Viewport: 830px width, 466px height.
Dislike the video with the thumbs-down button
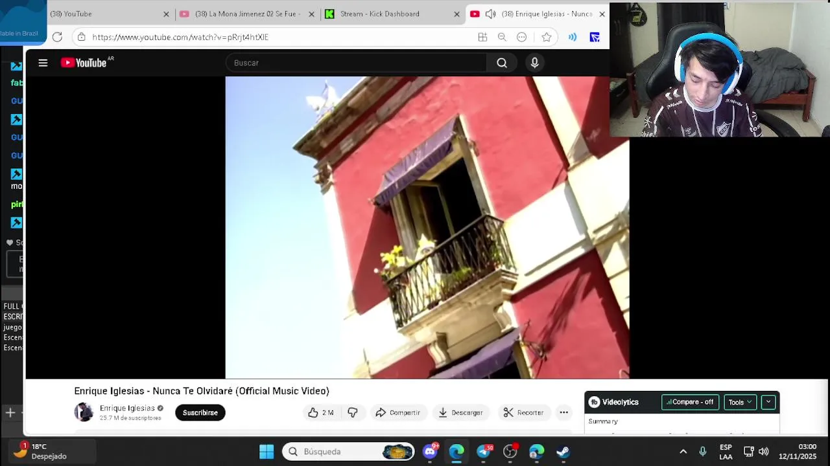click(x=353, y=412)
